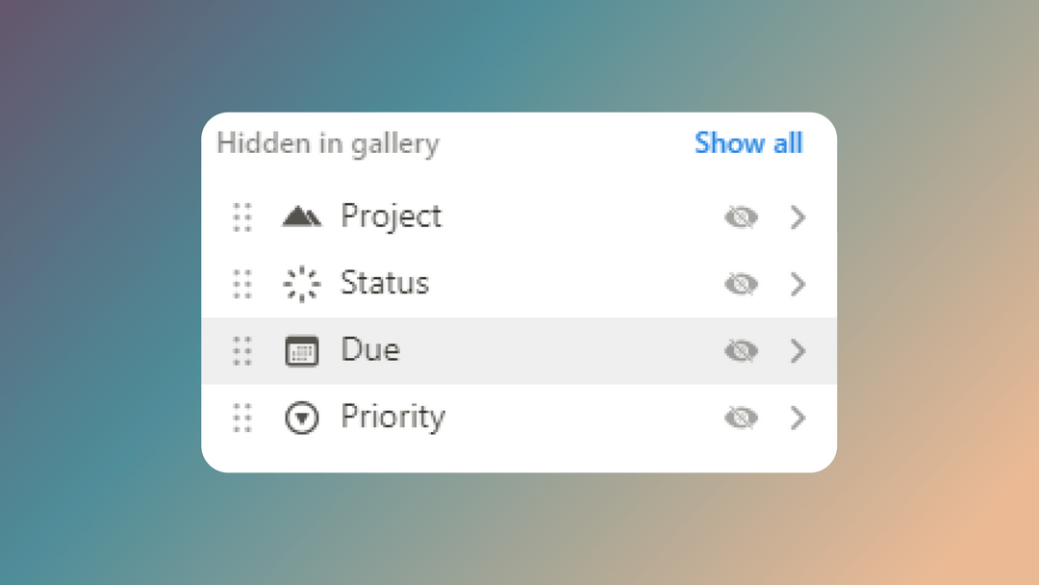Expand the Due row chevron
The image size is (1039, 585).
pos(798,351)
